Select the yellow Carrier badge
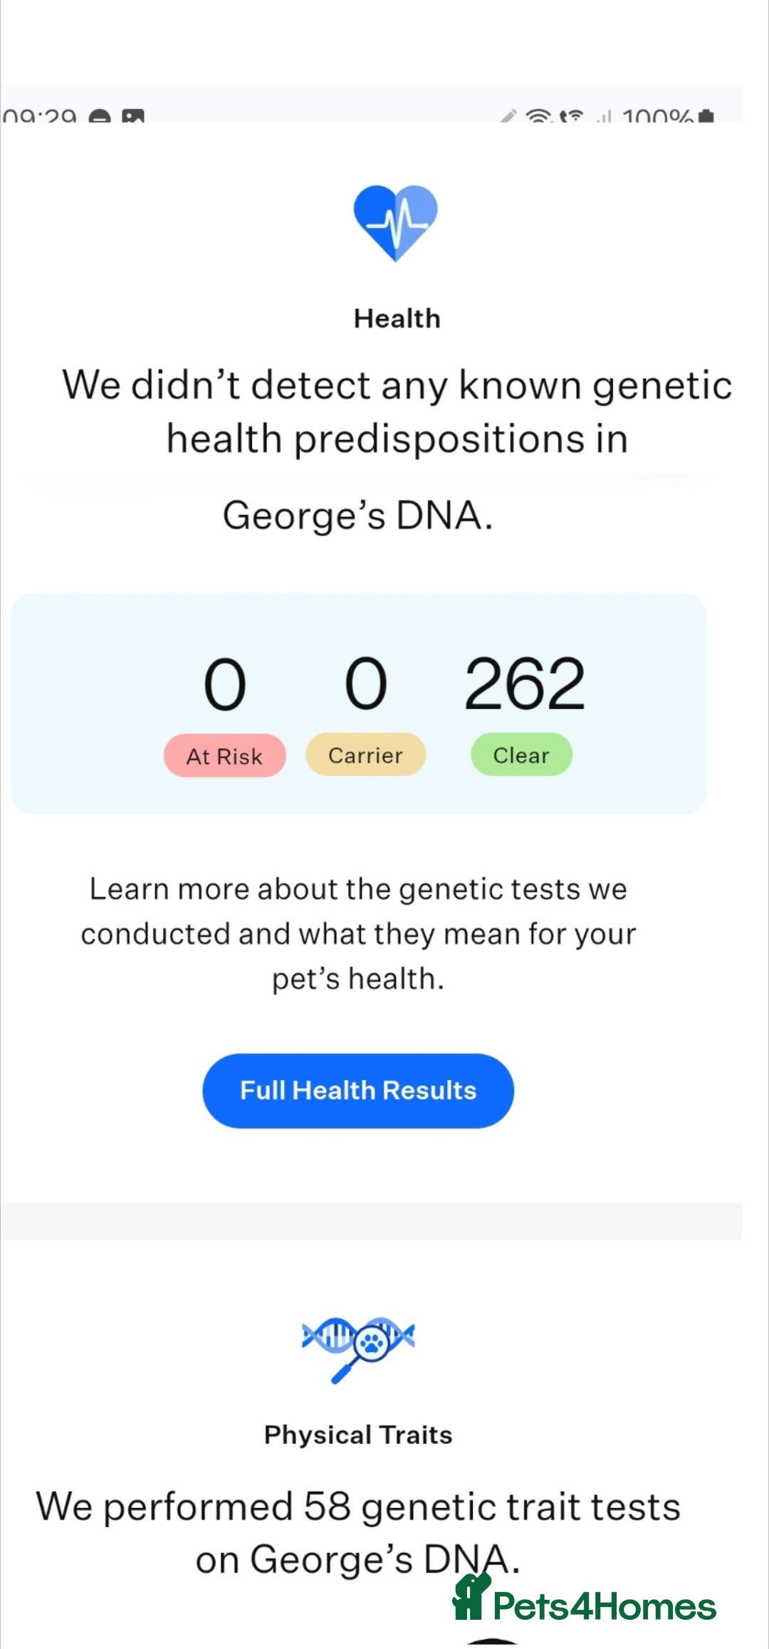This screenshot has height=1649, width=769. 366,755
